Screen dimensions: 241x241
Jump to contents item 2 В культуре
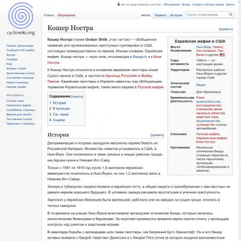coord(60,108)
